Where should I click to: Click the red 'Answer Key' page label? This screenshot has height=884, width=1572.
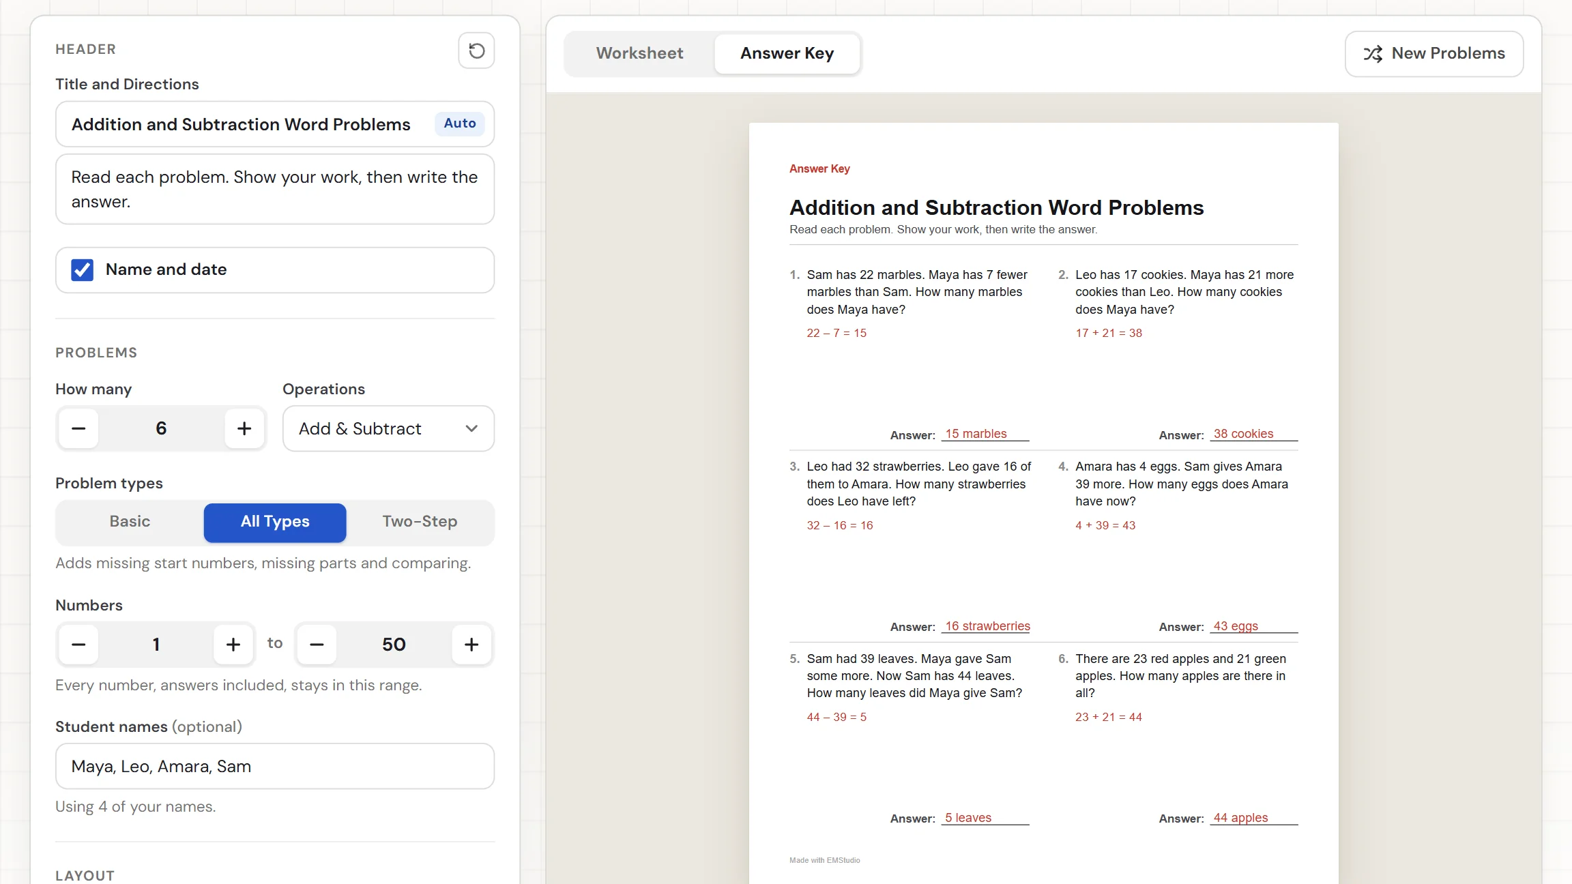(x=819, y=168)
